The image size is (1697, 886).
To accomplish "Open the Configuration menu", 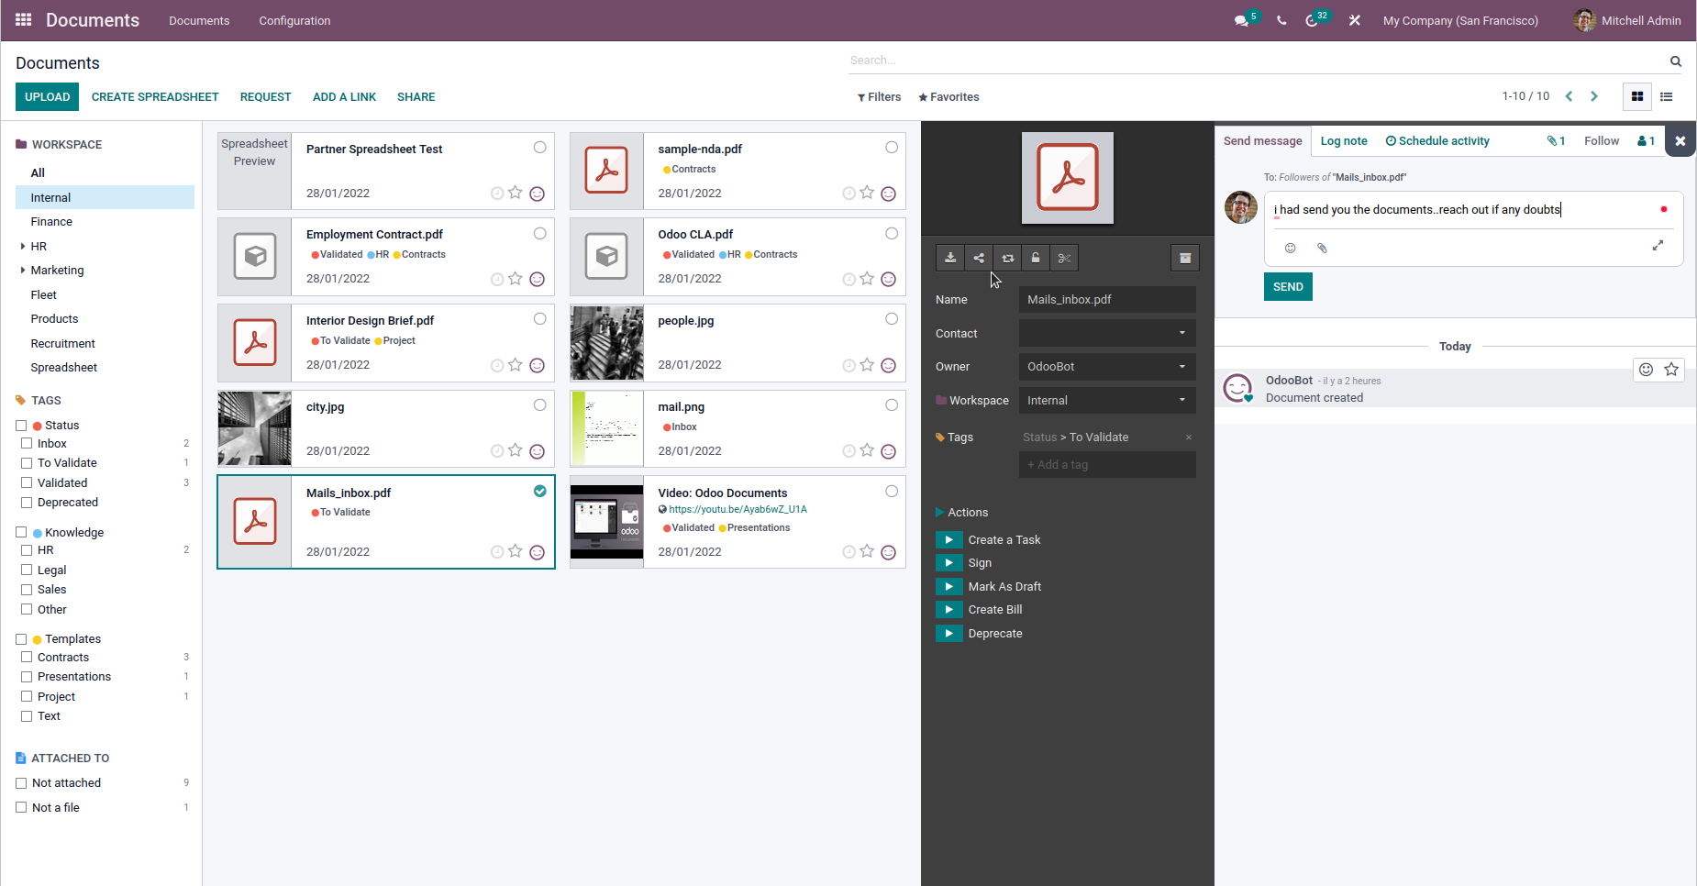I will (x=294, y=20).
